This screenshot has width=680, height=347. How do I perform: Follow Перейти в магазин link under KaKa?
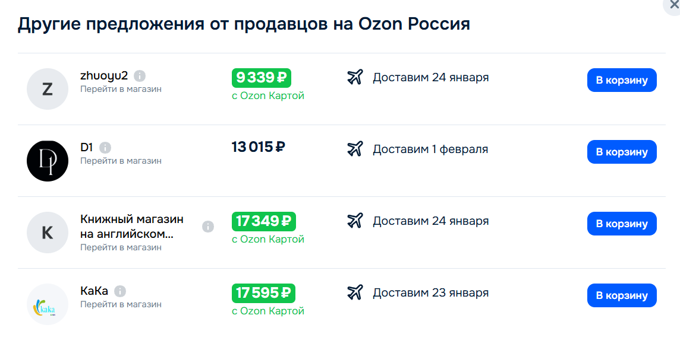[x=121, y=304]
